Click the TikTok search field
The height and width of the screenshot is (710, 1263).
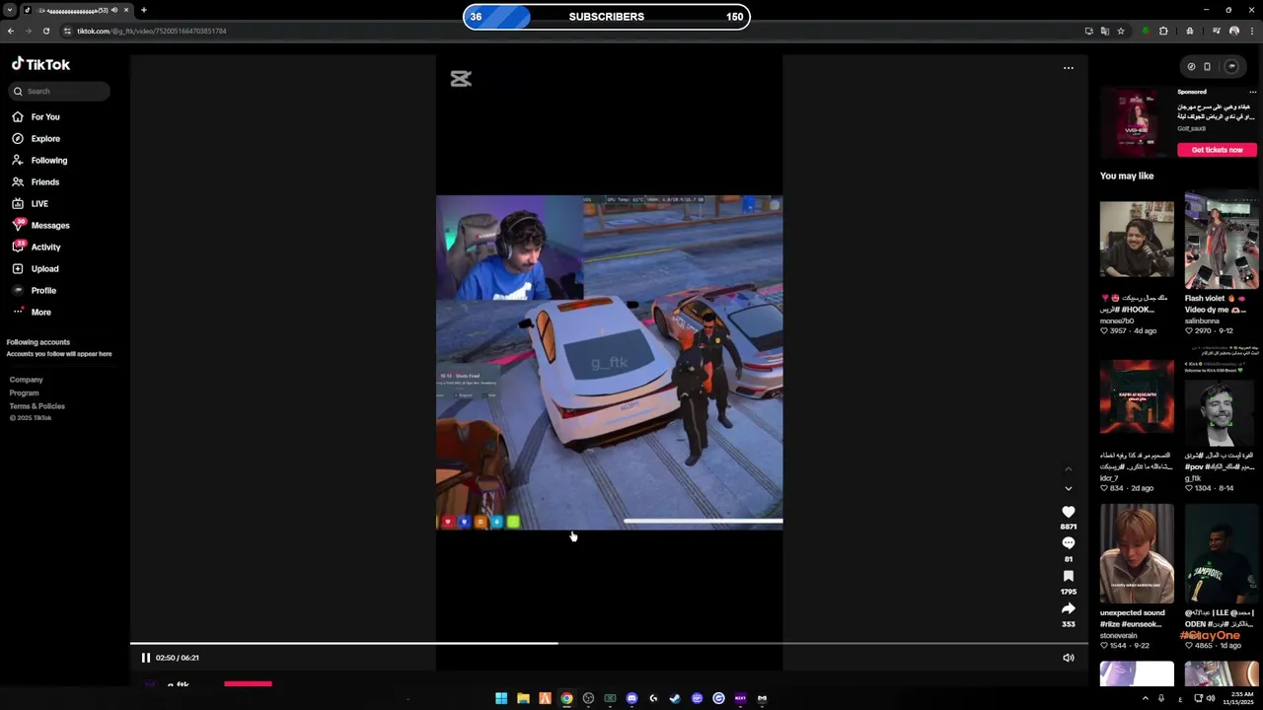[59, 91]
